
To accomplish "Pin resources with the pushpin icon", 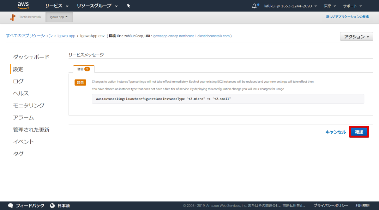I will tap(128, 6).
